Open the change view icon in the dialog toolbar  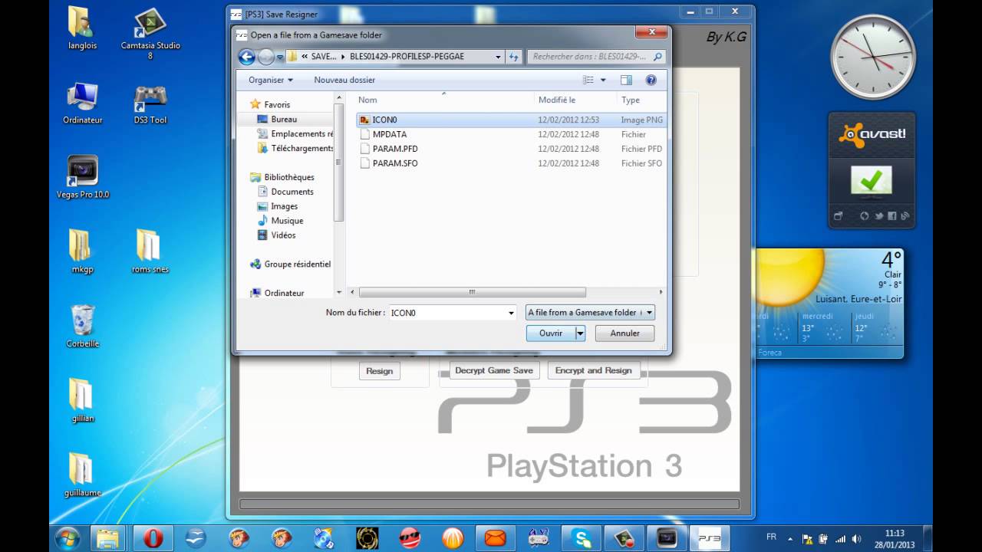pyautogui.click(x=588, y=80)
